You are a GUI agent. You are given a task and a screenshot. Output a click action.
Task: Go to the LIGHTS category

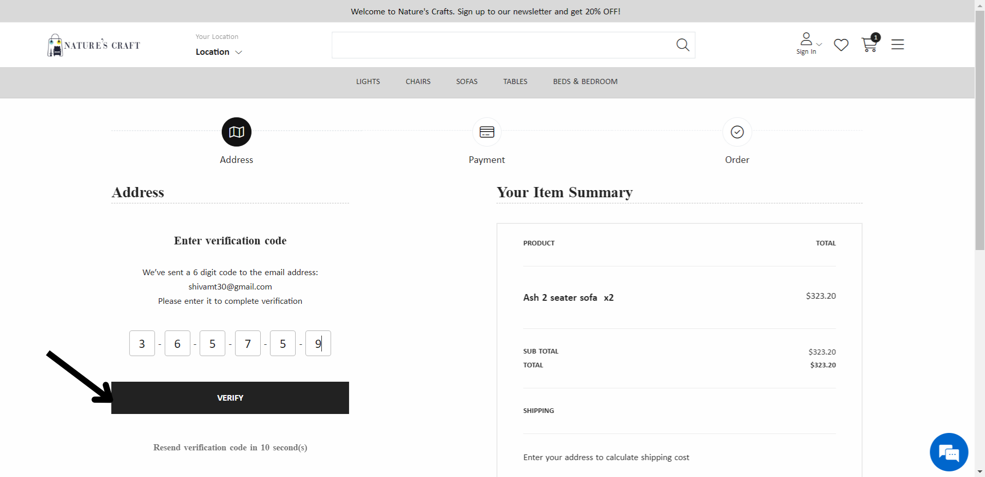pyautogui.click(x=368, y=81)
